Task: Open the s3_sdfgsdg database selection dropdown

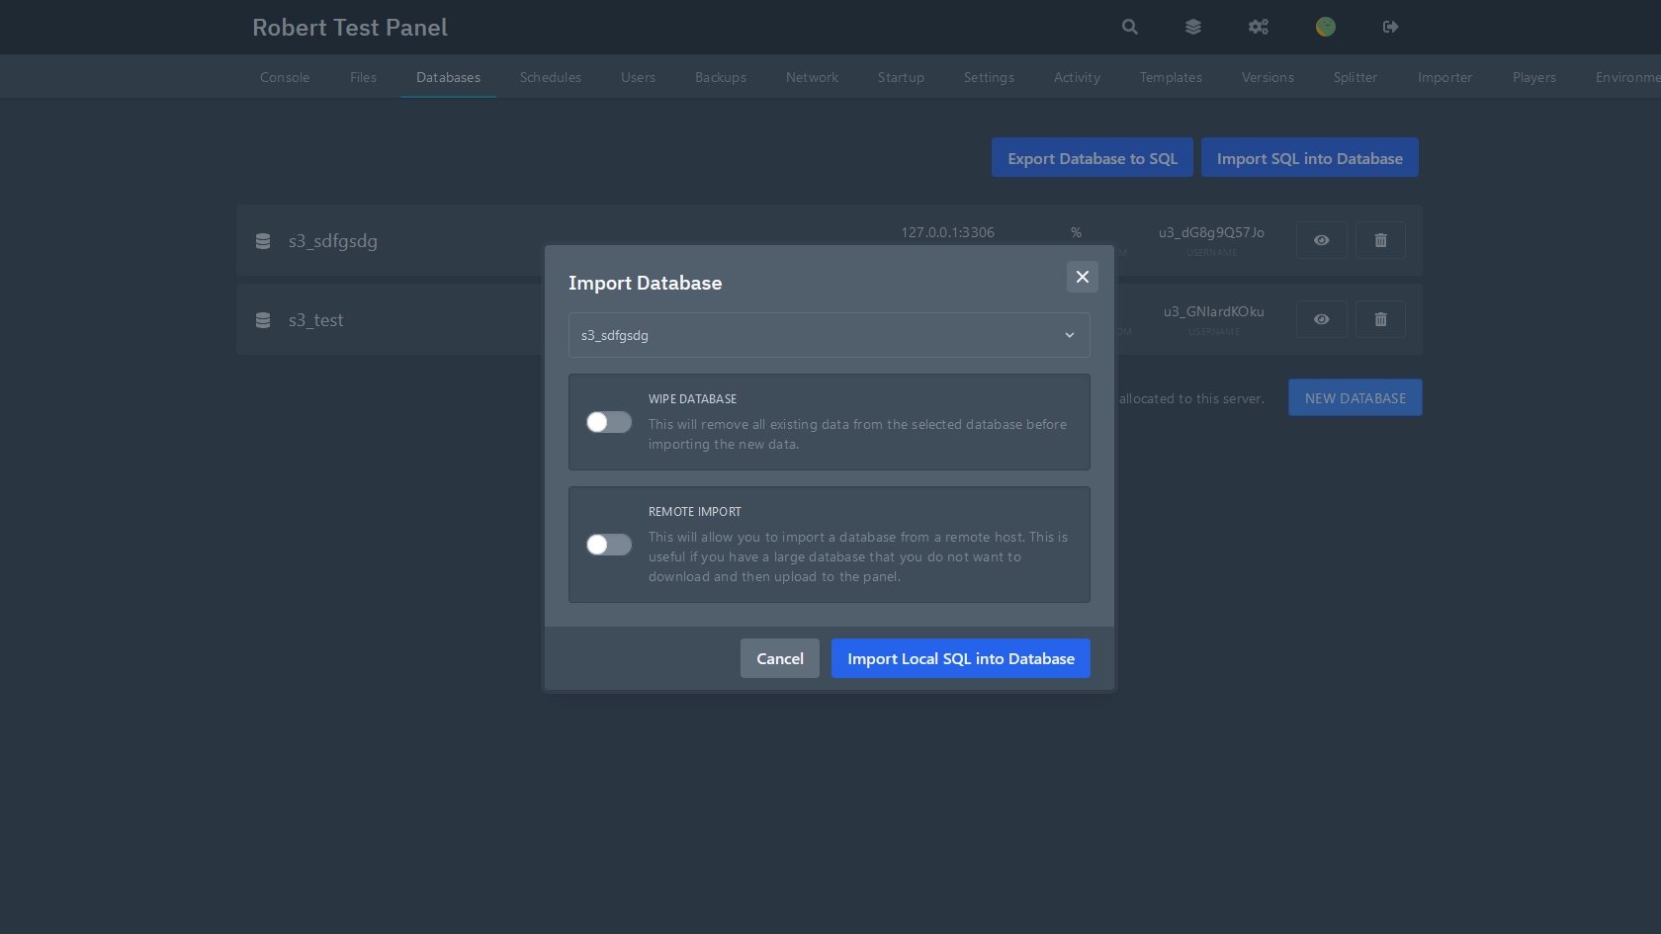Action: point(829,335)
